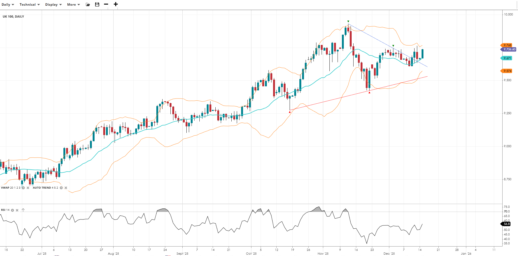The height and width of the screenshot is (256, 518).
Task: Open VWAP indicator settings gear
Action: (x=23, y=188)
